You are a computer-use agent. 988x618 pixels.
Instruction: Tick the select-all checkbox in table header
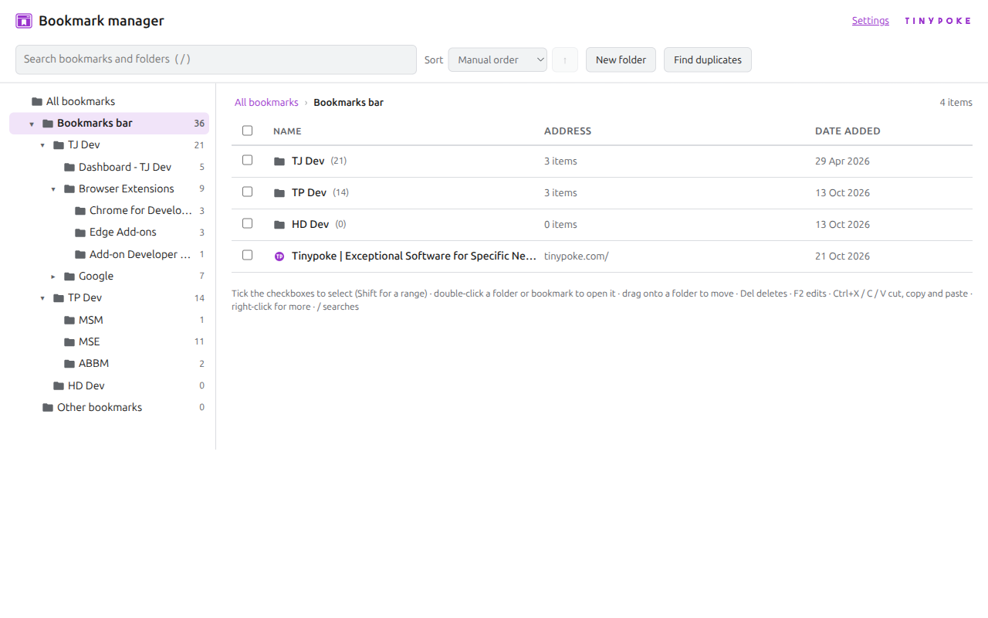248,131
